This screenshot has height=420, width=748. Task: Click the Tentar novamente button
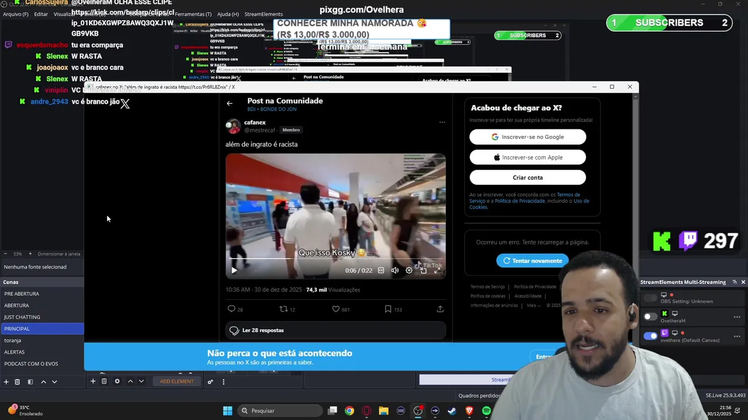532,261
